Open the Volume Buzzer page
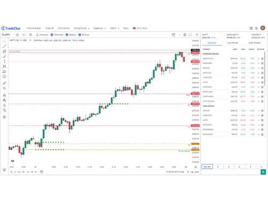Viewport: 268px width, 201px height. point(34,28)
